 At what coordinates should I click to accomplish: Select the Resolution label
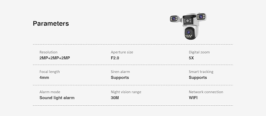tap(48, 52)
